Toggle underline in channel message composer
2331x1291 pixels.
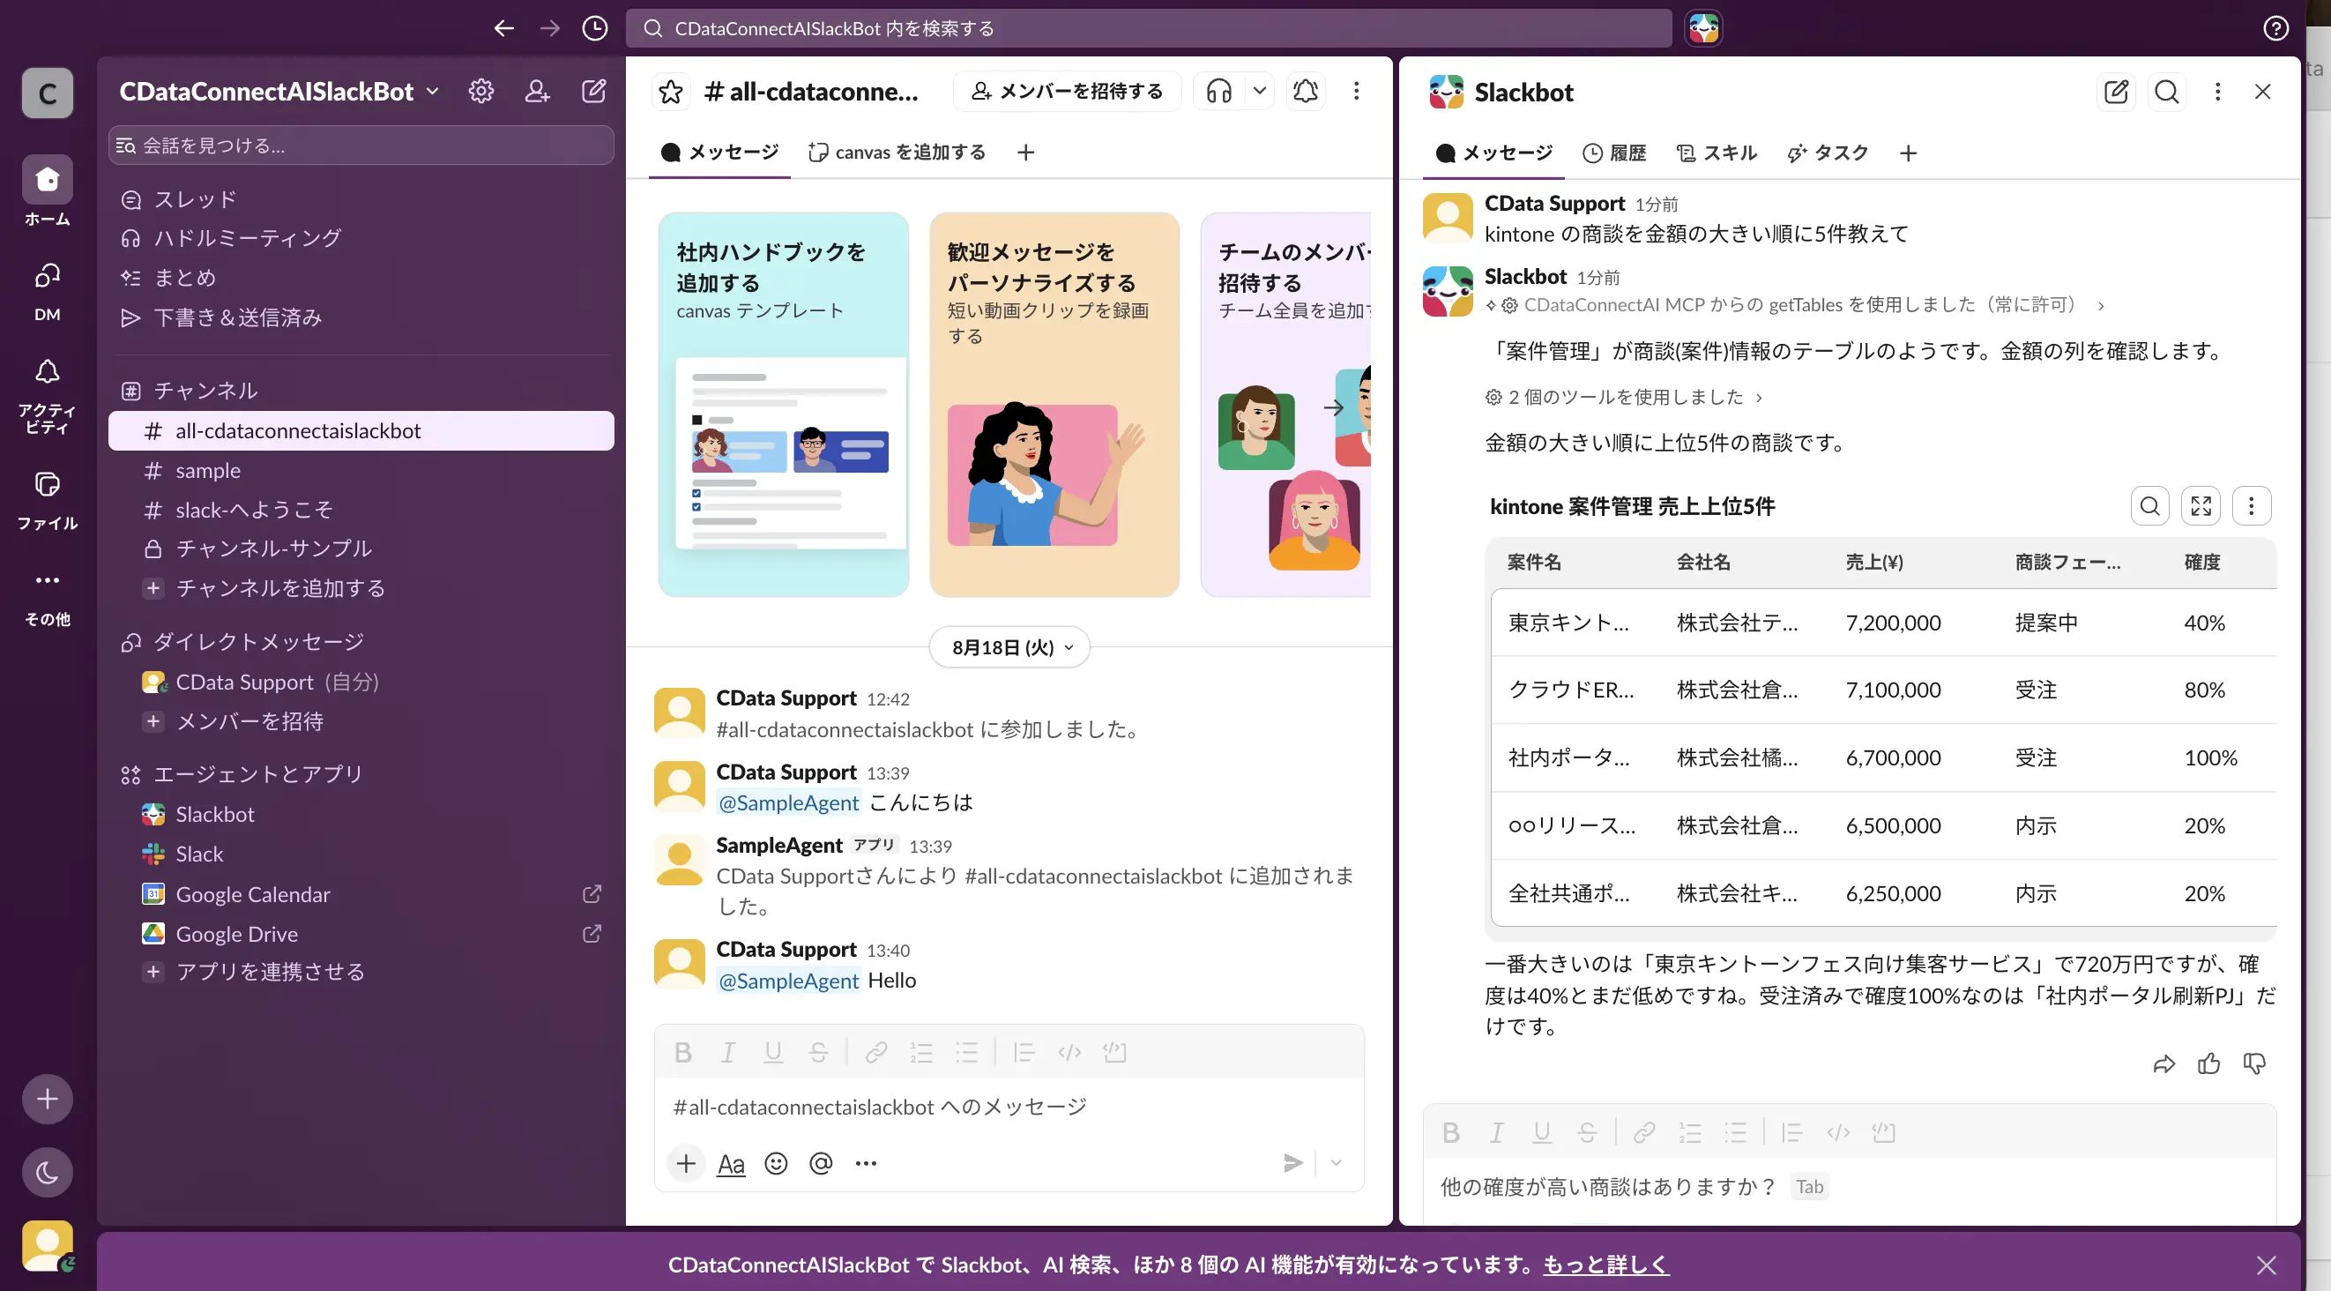coord(773,1052)
